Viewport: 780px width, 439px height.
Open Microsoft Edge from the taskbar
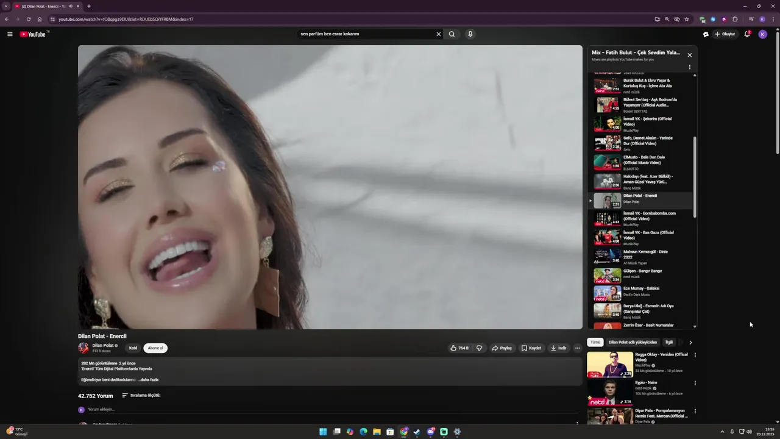click(x=363, y=432)
